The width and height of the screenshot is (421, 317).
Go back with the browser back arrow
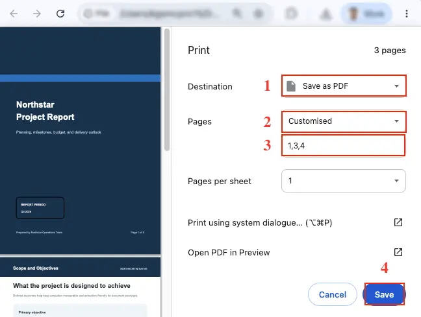(14, 14)
